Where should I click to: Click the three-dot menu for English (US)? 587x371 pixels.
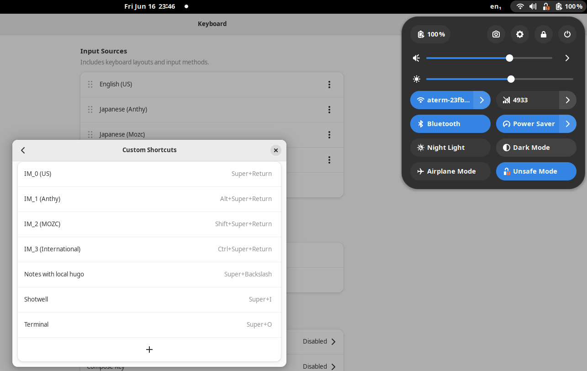coord(329,85)
